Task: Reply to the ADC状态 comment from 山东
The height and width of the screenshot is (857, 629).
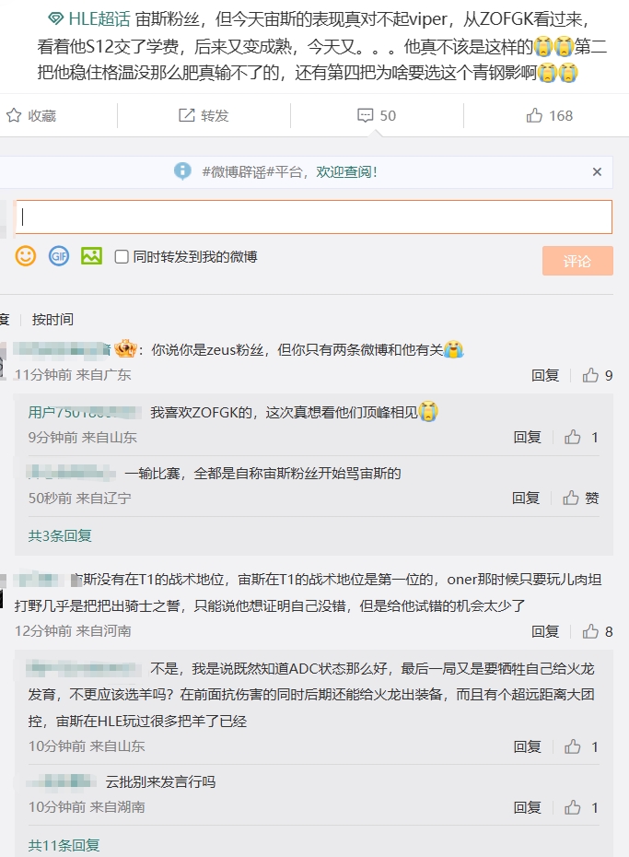Action: (527, 746)
